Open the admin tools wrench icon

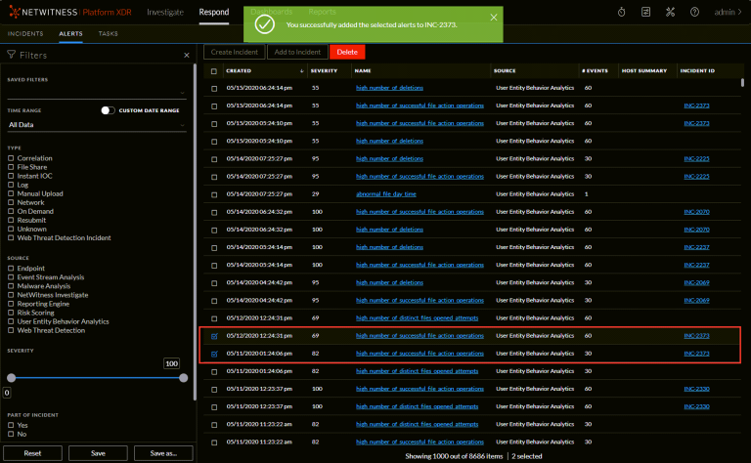(671, 12)
